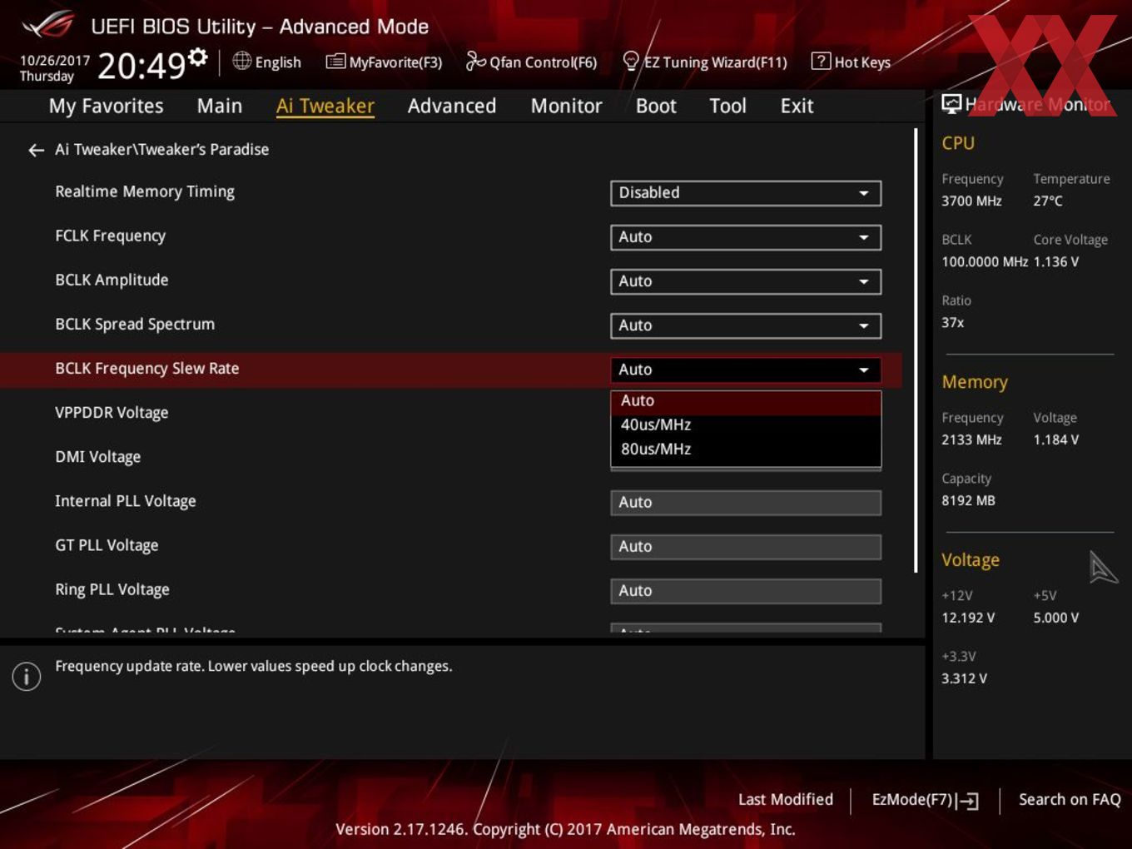Choose 80us/MHz slew rate option
1132x849 pixels.
746,449
